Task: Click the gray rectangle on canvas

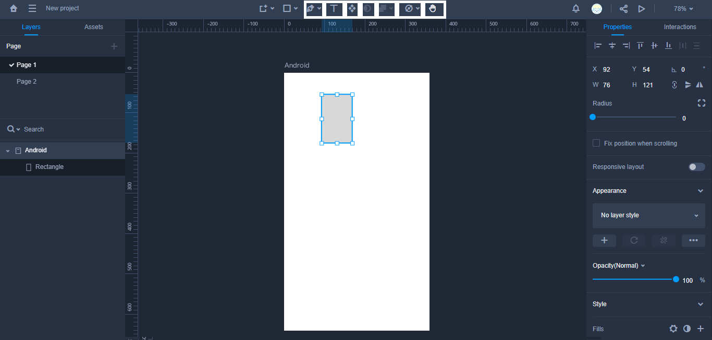Action: point(337,119)
